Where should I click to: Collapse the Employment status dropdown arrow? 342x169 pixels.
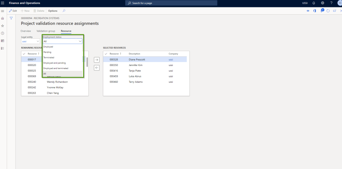point(80,41)
